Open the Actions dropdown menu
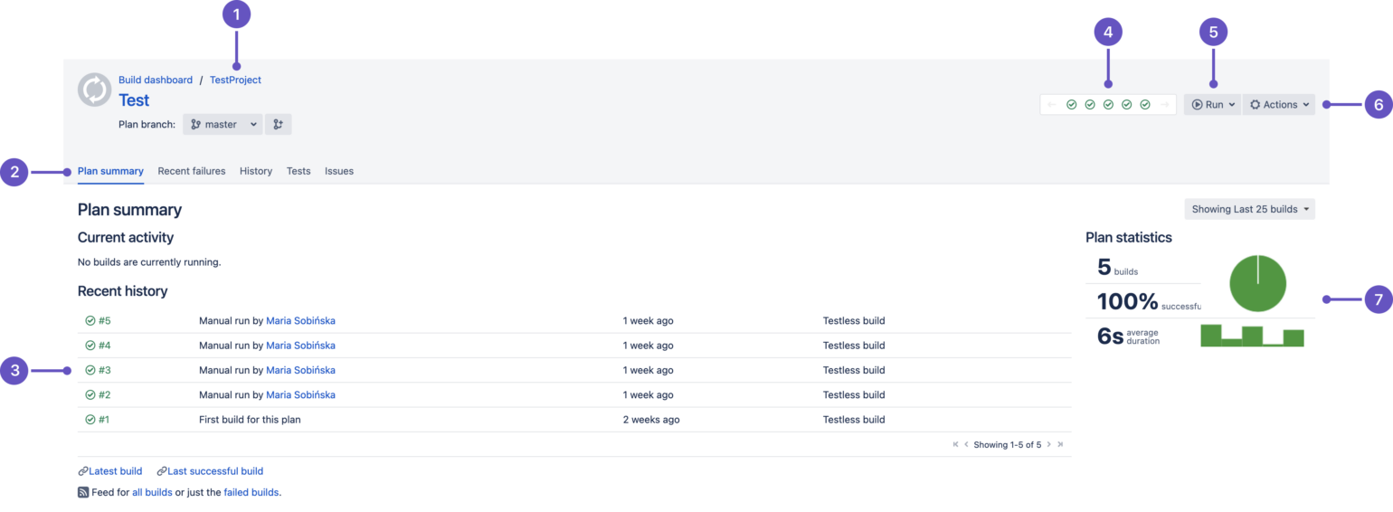The width and height of the screenshot is (1393, 512). click(1279, 105)
